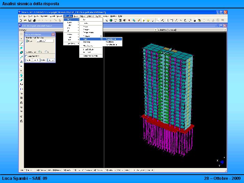Screen dimensions: 244x183
Task: Click the Print icon in top toolbar
Action: click(34, 20)
